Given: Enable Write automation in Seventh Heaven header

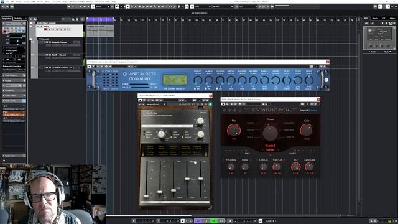Looking at the screenshot, I should pyautogui.click(x=236, y=104).
